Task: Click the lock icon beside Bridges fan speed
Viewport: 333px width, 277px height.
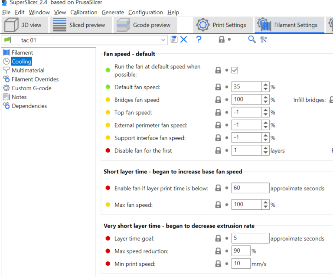Action: [x=219, y=100]
